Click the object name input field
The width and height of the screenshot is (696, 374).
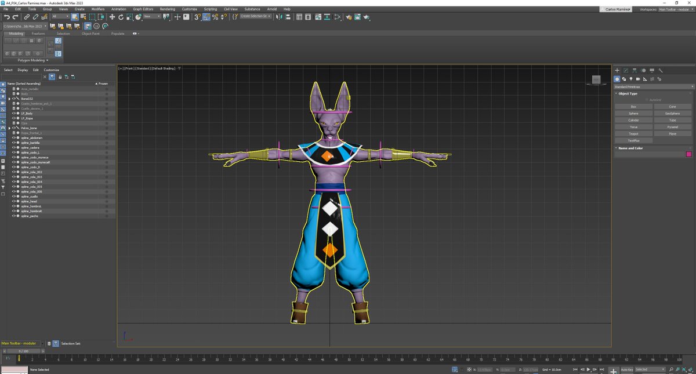tap(650, 154)
